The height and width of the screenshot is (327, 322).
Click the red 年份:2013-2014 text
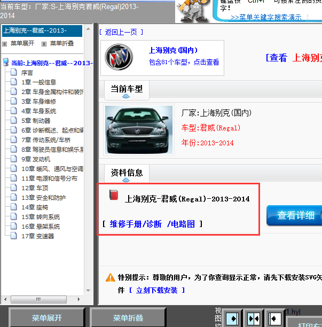pos(207,143)
